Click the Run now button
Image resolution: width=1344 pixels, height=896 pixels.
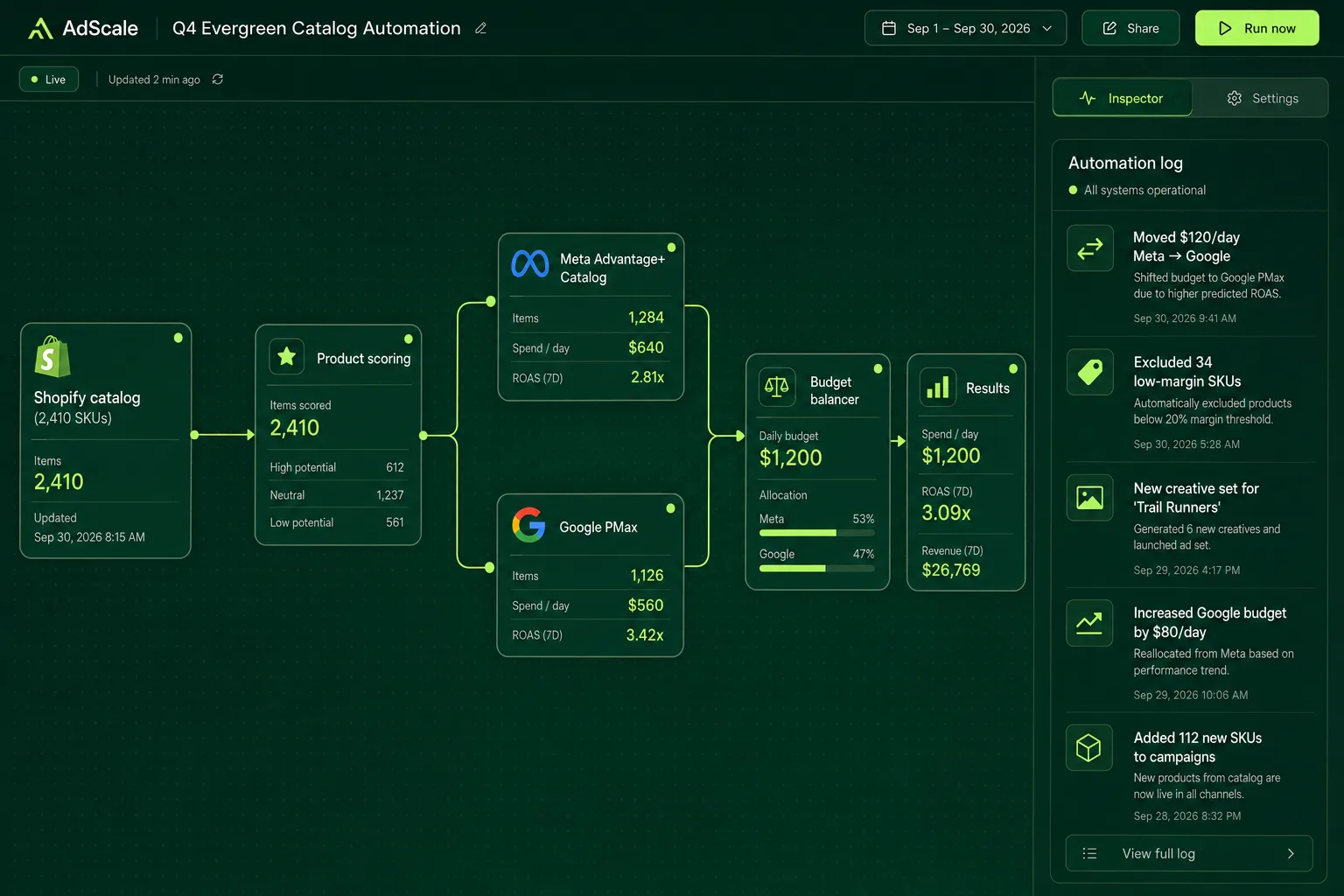[x=1257, y=28]
